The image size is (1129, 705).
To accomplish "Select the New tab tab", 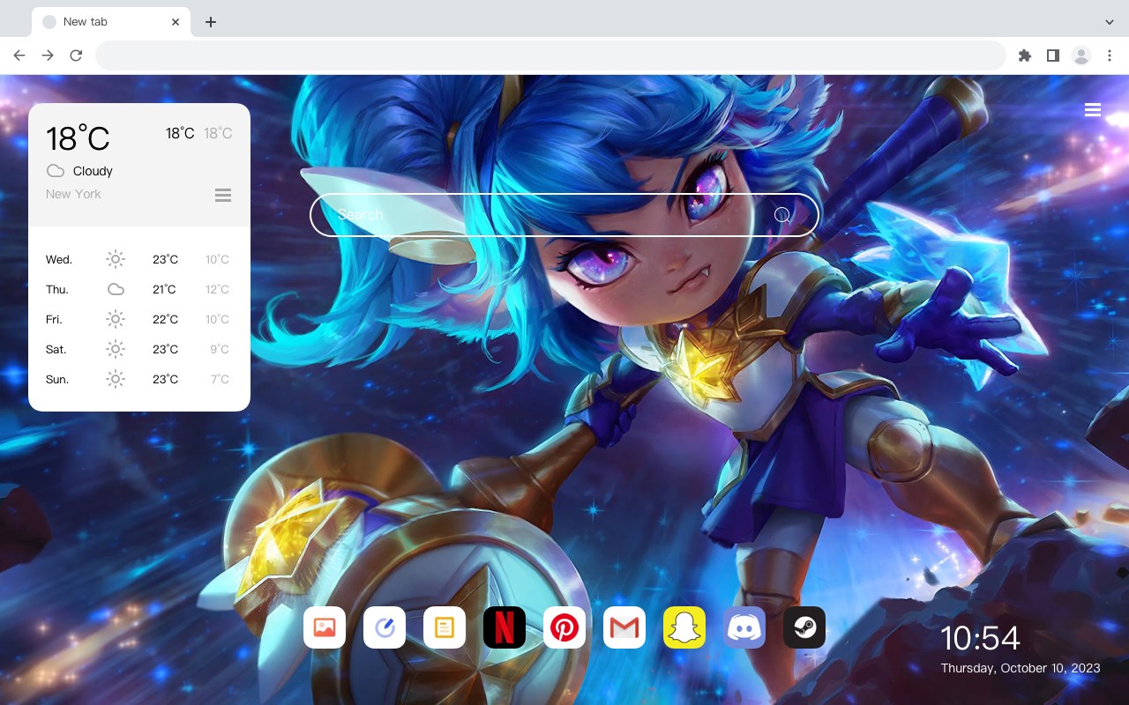I will tap(111, 22).
